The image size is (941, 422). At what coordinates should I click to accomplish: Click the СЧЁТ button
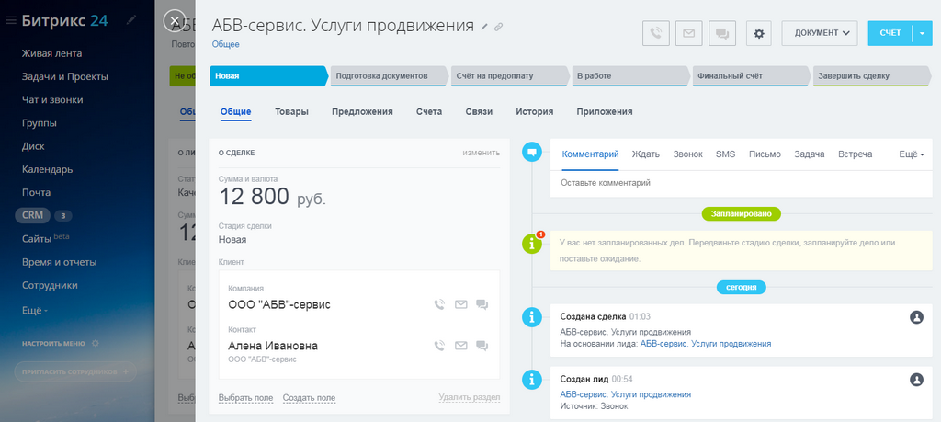click(x=890, y=33)
